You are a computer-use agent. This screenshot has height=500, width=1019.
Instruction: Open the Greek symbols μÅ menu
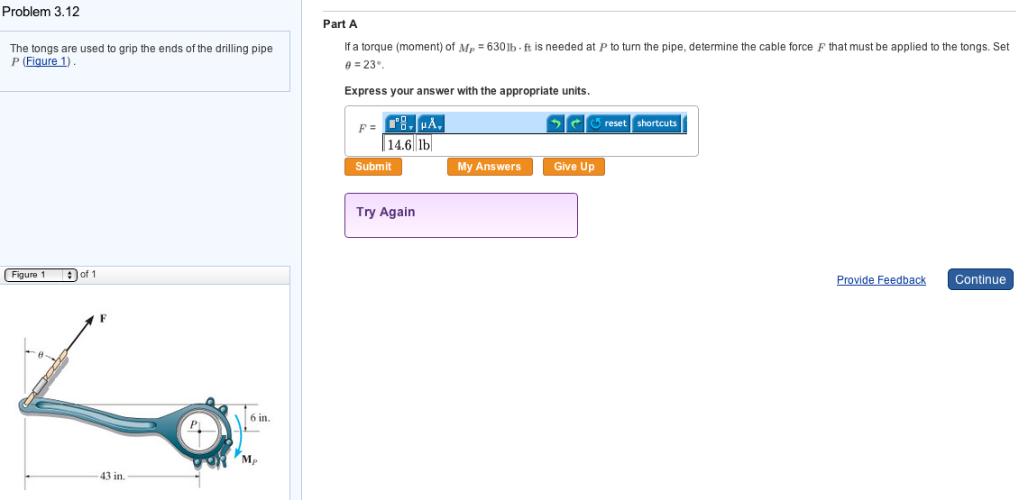[x=429, y=123]
